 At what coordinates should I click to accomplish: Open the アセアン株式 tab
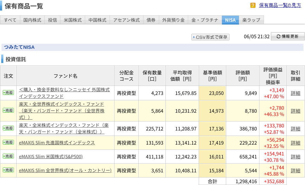coord(127,20)
